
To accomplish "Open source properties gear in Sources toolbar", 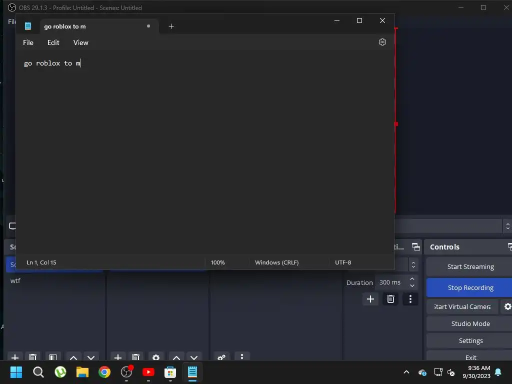I will (x=156, y=357).
